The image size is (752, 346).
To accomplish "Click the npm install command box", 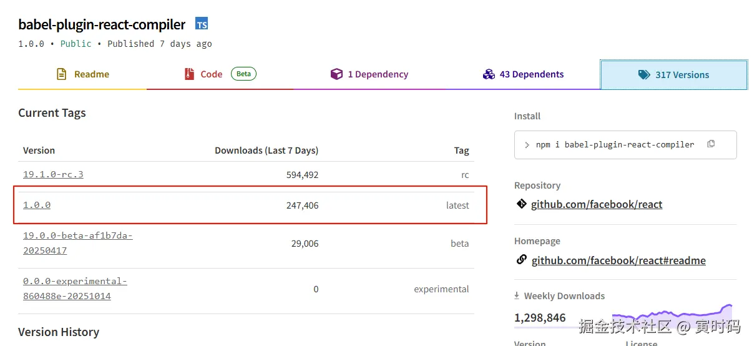I will pos(615,145).
